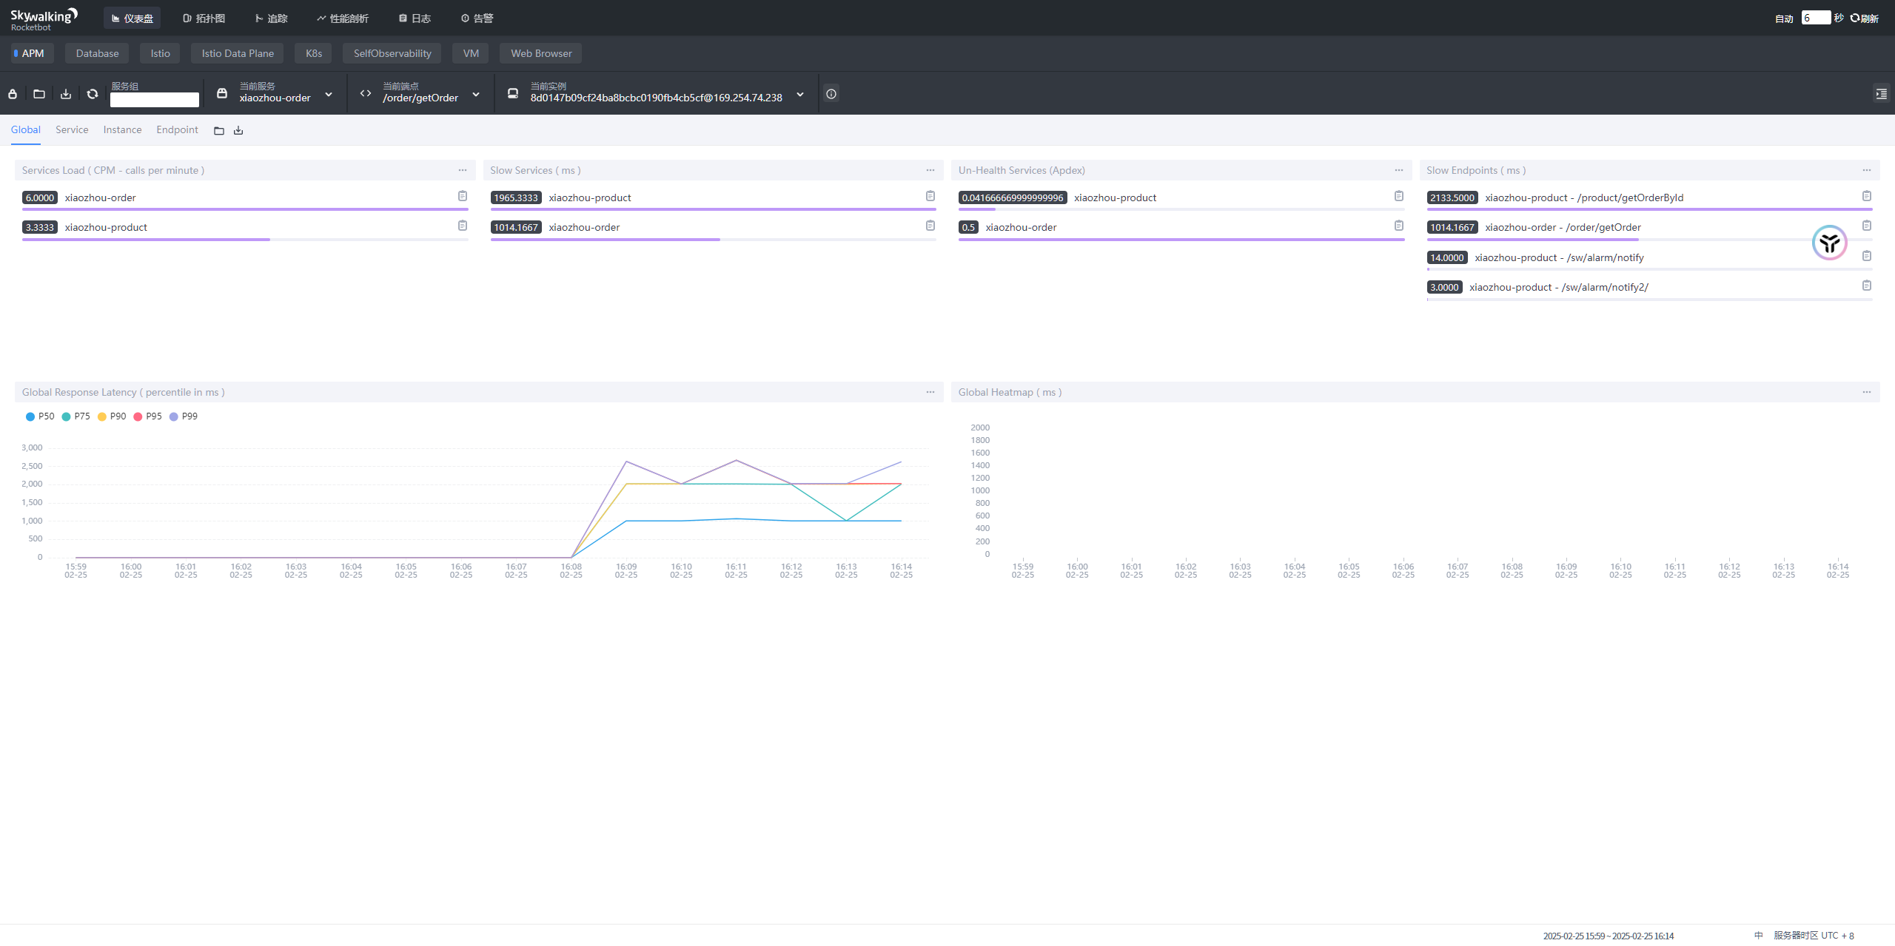Open the 当前实例 instance dropdown
This screenshot has height=946, width=1895.
(657, 93)
